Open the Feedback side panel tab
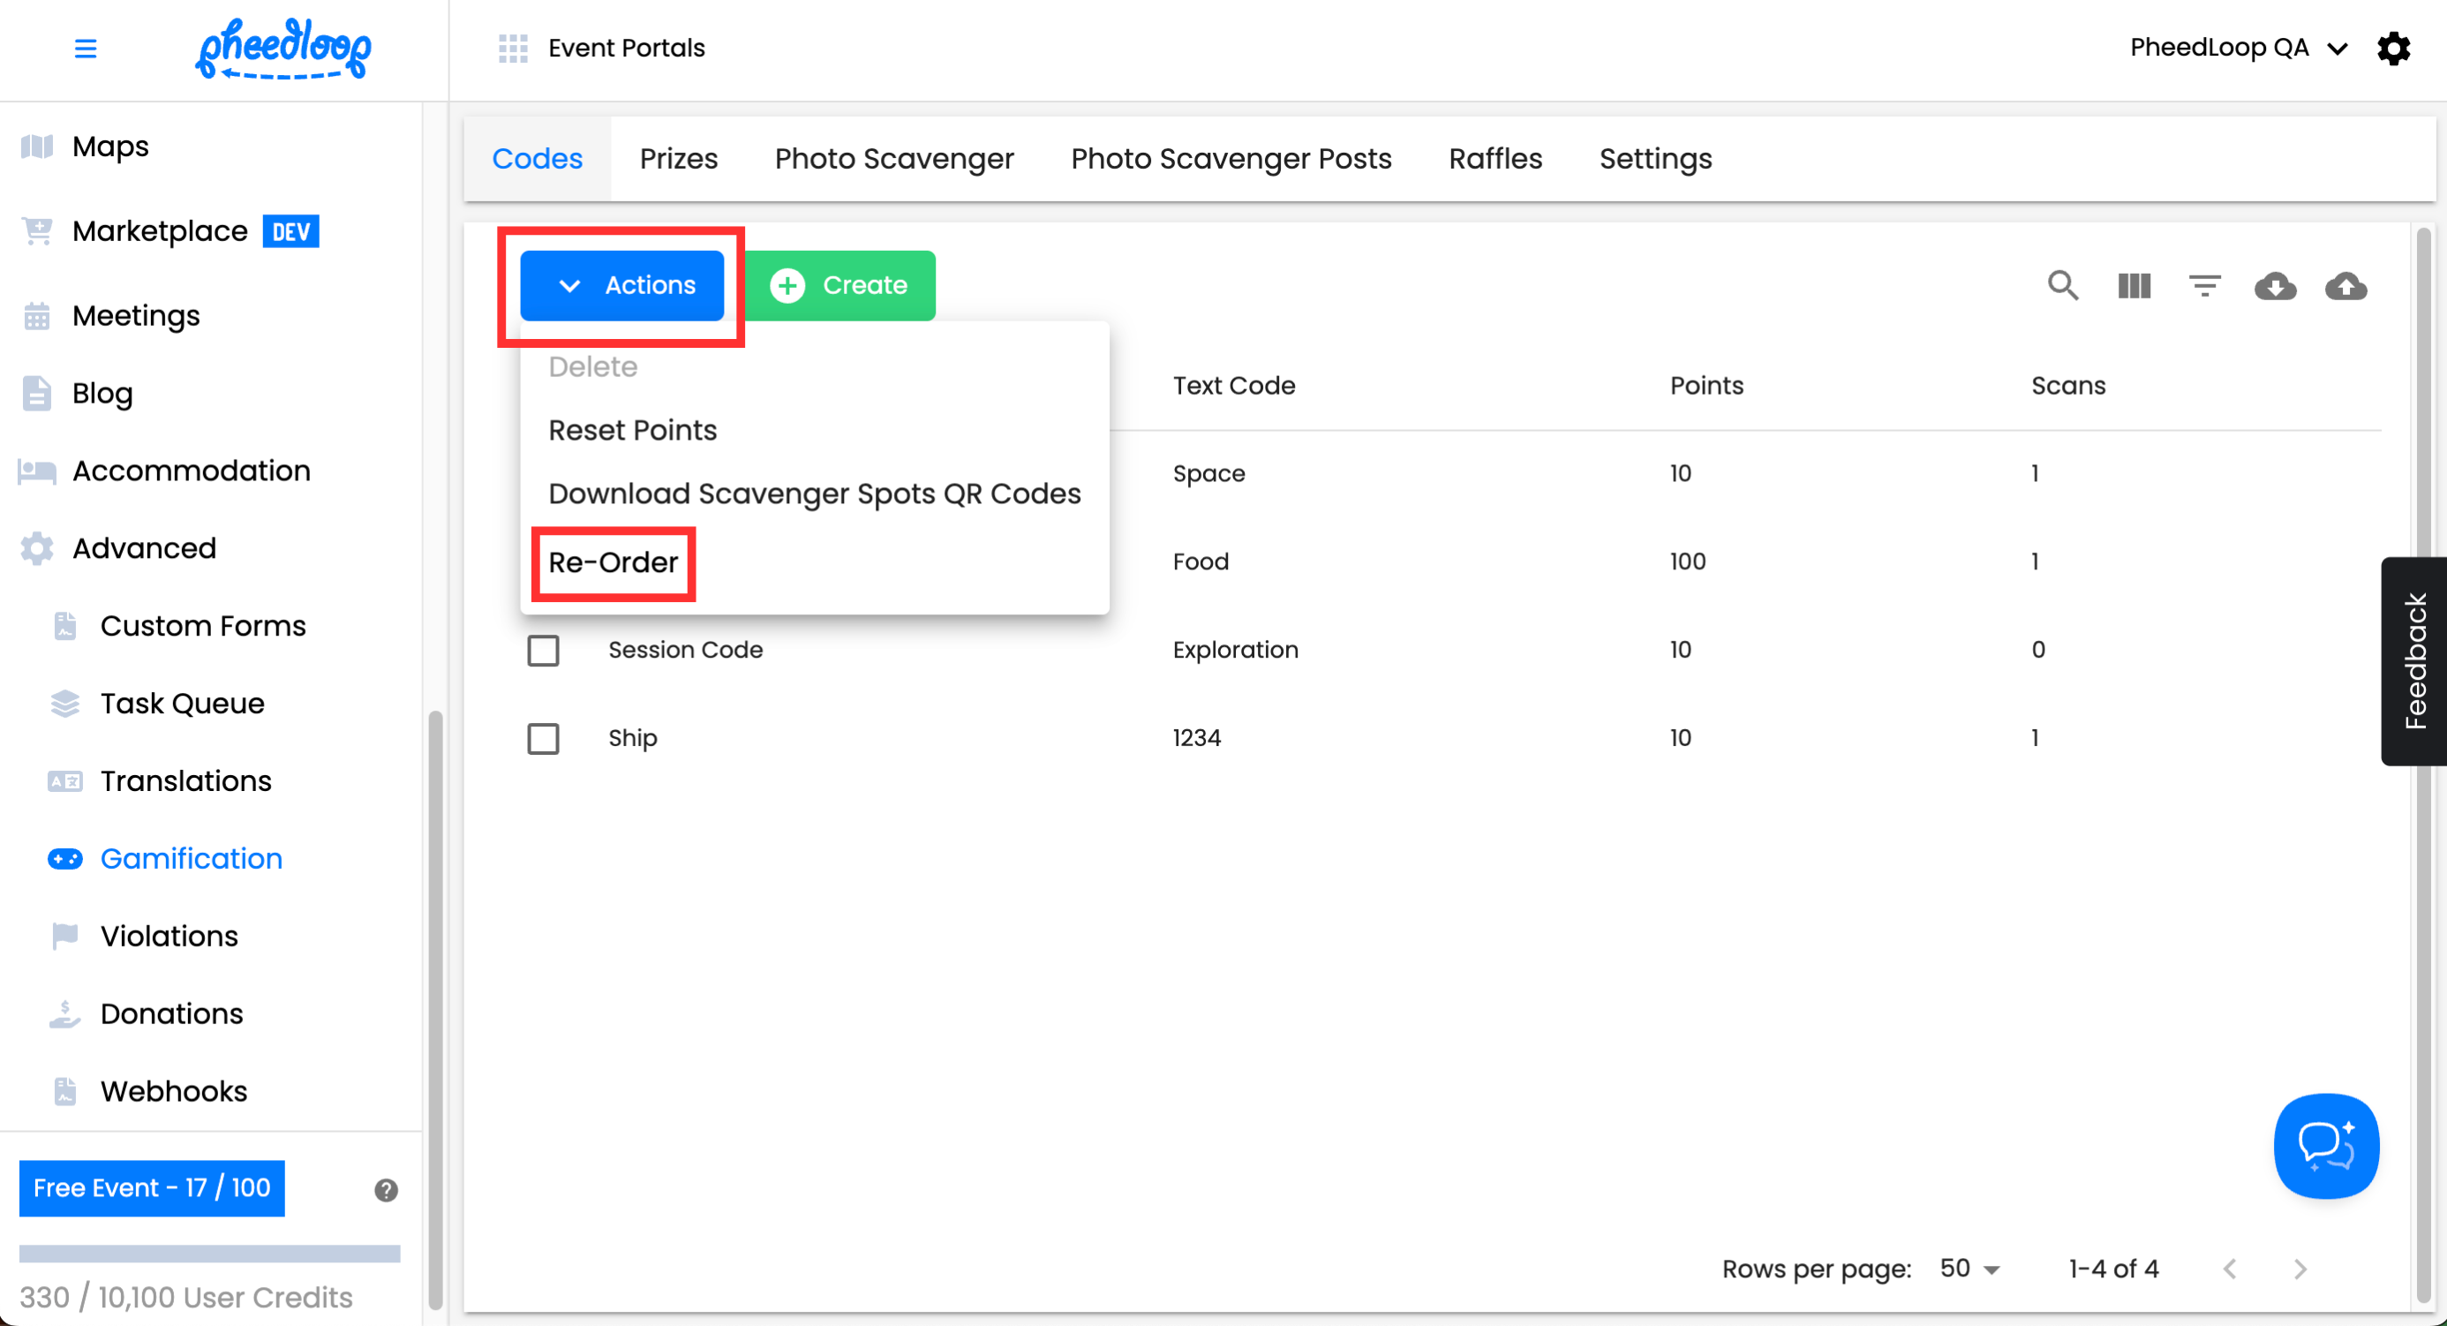 tap(2414, 661)
